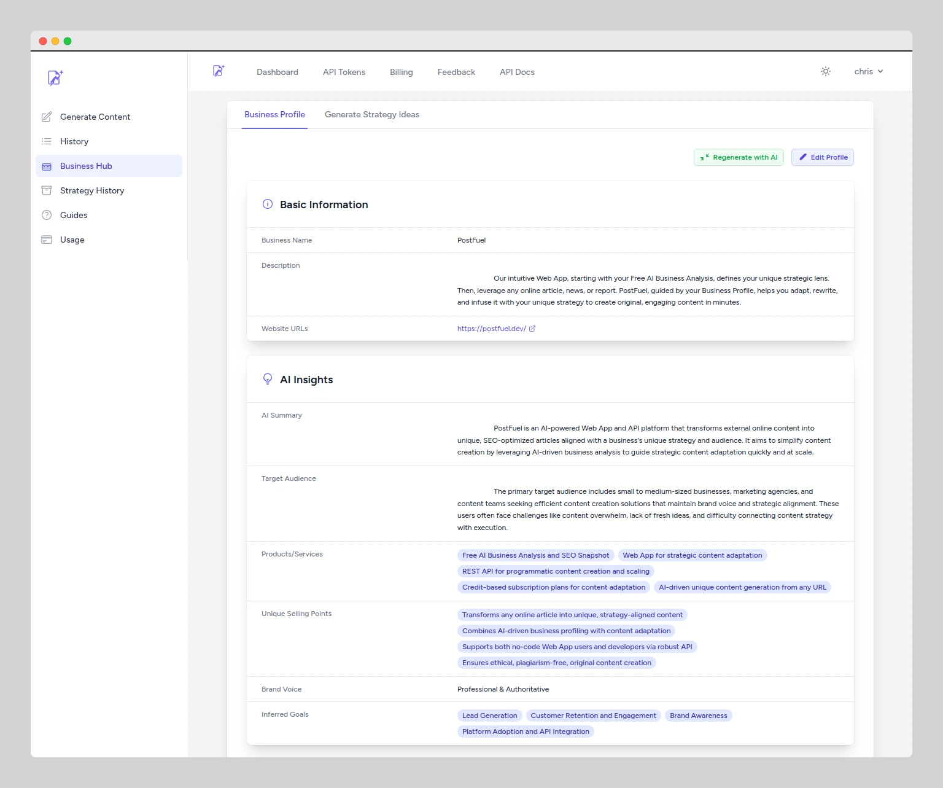The image size is (943, 788).
Task: Click 'REST API for programmatic content creation' tag
Action: (x=556, y=571)
